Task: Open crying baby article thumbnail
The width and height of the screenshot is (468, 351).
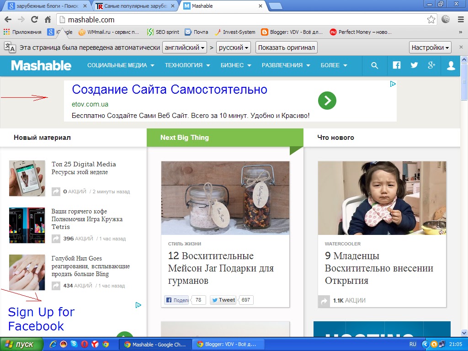Action: pyautogui.click(x=382, y=198)
